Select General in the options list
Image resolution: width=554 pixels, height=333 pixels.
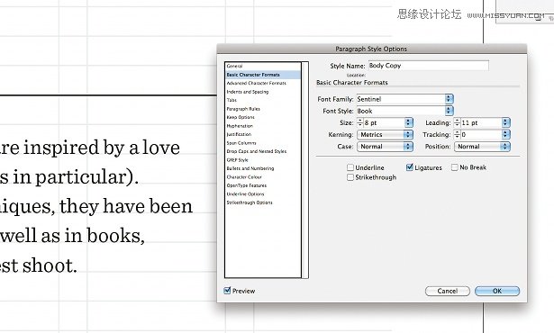pos(234,66)
